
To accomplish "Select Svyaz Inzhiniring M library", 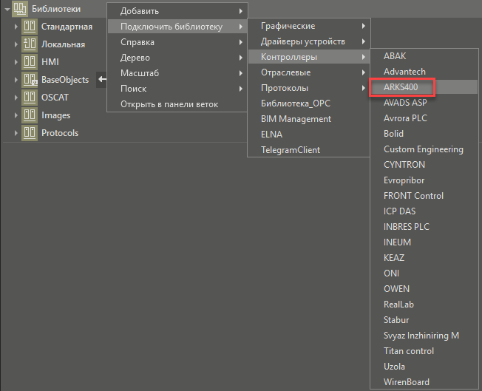I will (424, 336).
